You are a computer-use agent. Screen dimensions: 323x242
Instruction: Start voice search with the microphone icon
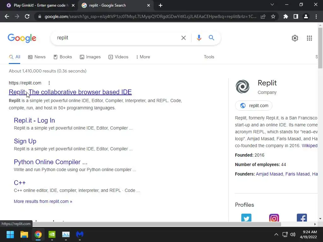[199, 38]
